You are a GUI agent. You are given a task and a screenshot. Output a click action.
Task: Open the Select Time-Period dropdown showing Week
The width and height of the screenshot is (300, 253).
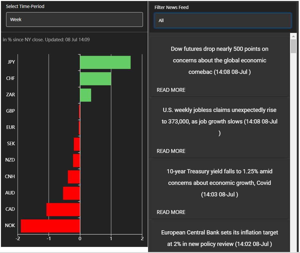74,20
